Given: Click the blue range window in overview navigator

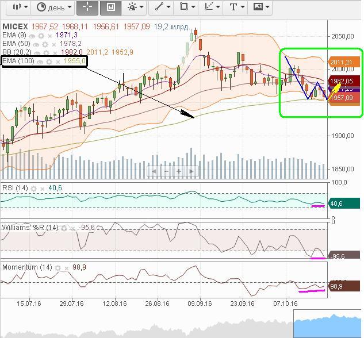Looking at the screenshot, I should coord(328,324).
